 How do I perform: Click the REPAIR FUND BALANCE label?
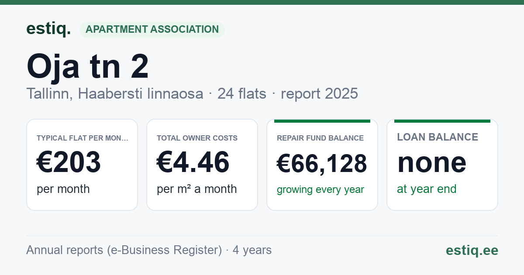[320, 138]
